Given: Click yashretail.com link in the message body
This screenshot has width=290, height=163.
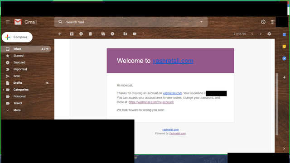Looking at the screenshot, I should [172, 93].
